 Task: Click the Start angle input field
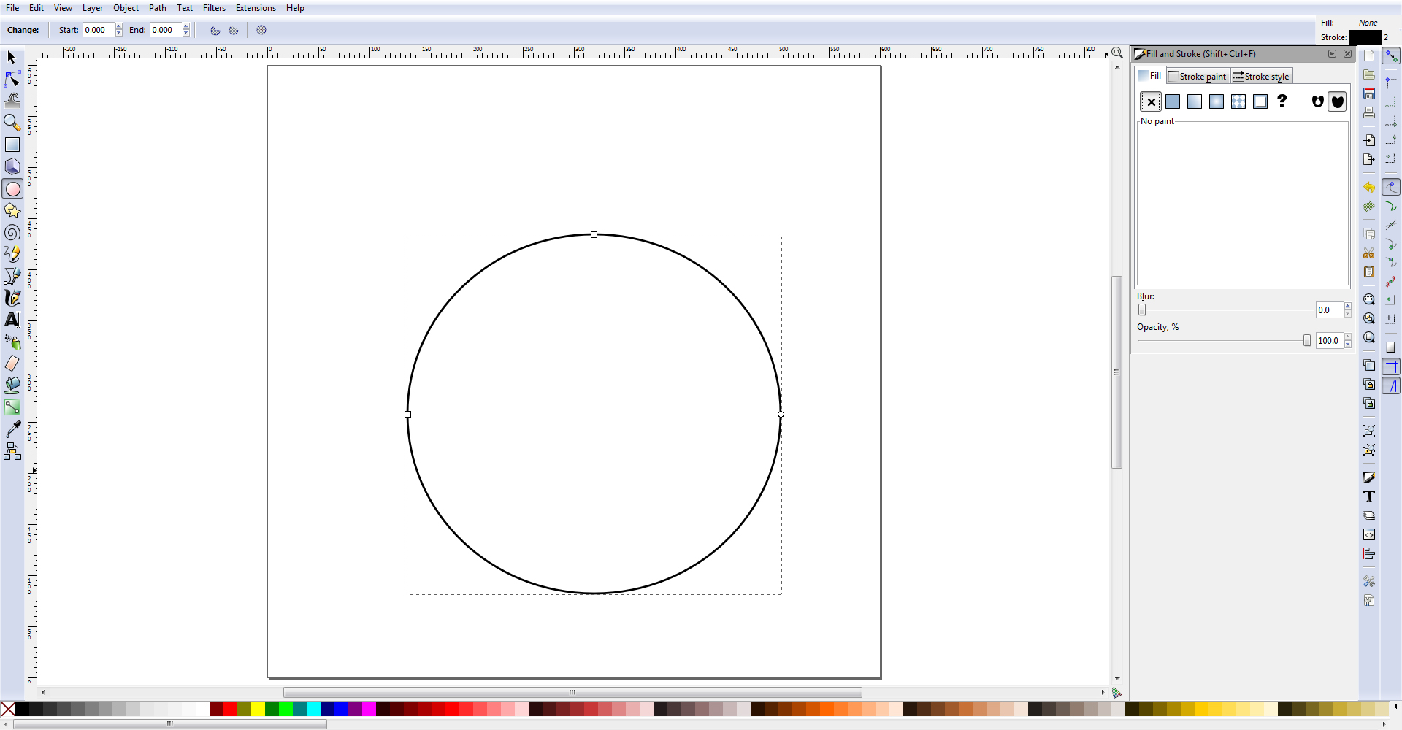coord(99,30)
